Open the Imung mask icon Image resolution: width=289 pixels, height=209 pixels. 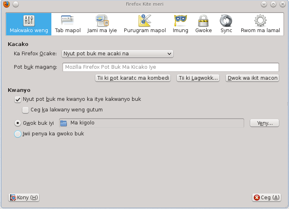tap(180, 20)
